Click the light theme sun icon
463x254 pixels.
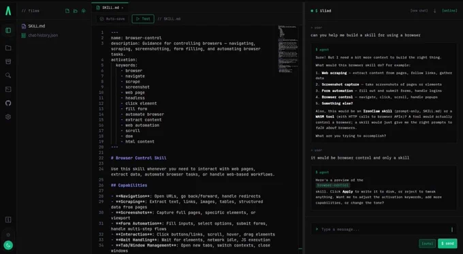[x=8, y=235]
